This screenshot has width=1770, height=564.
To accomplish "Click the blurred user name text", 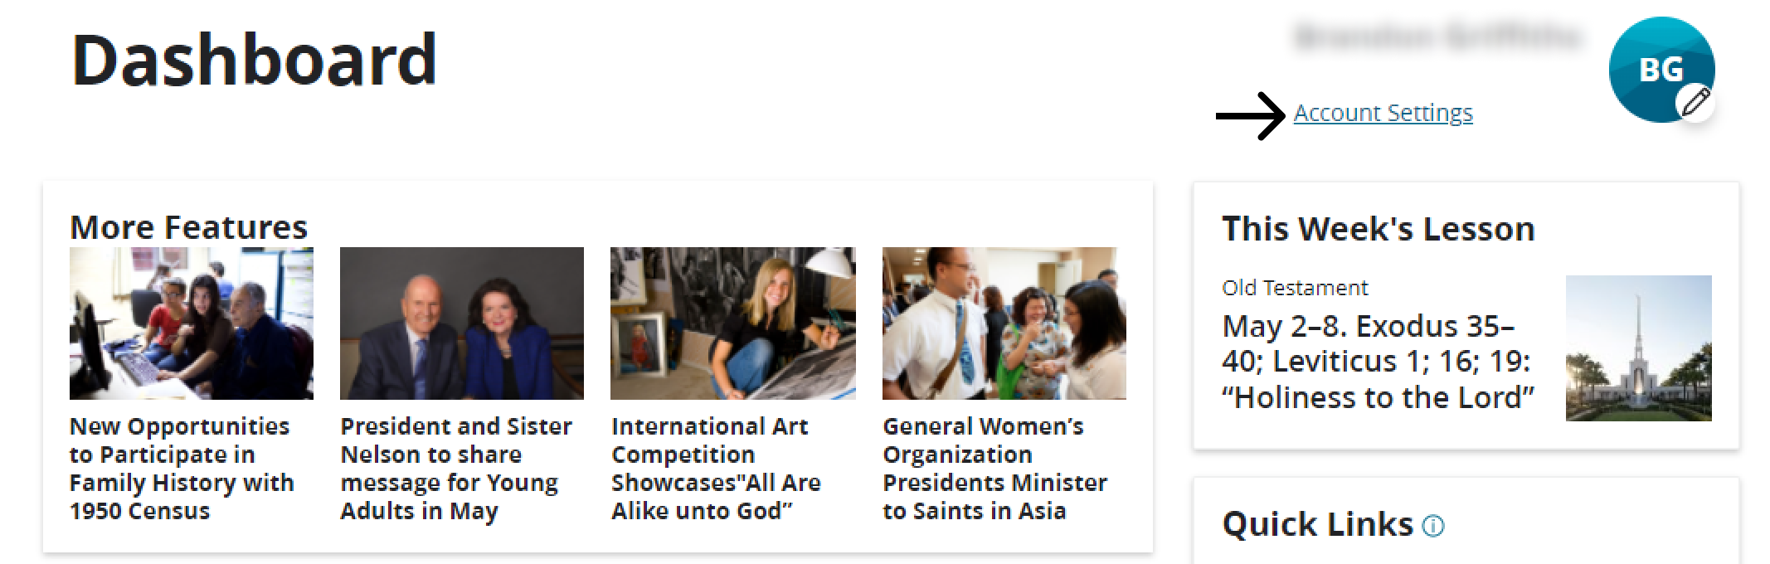I will pyautogui.click(x=1437, y=37).
